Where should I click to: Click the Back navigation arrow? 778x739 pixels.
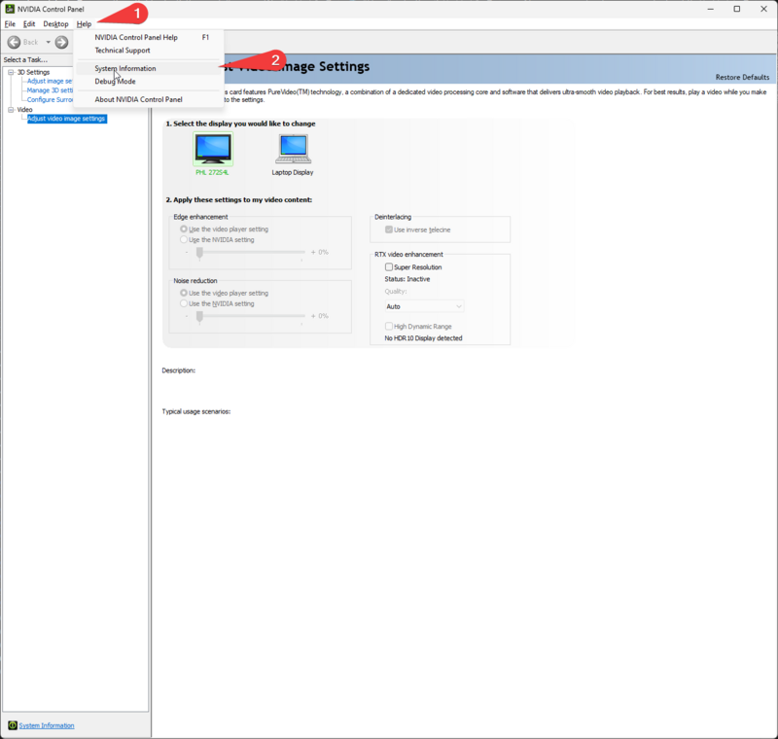(x=14, y=42)
